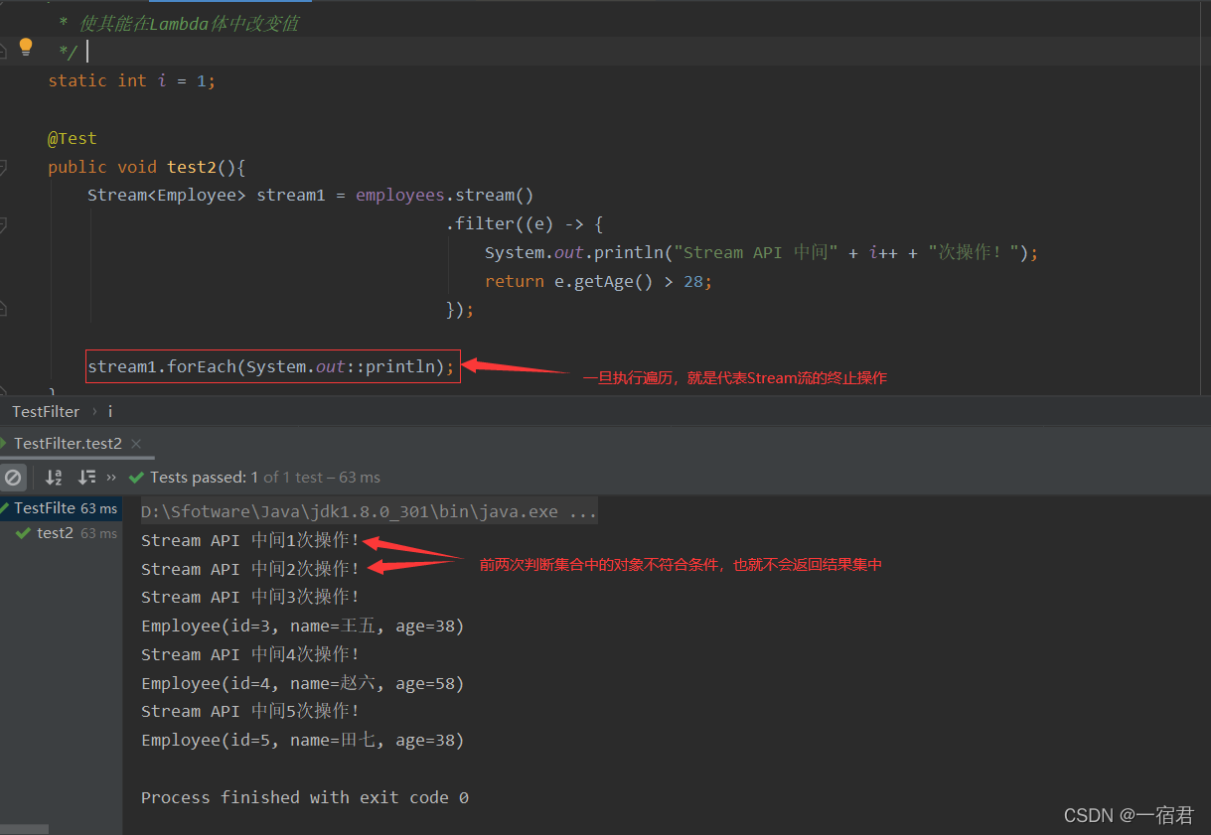Sort test results by duration
The image size is (1211, 835).
pyautogui.click(x=87, y=478)
